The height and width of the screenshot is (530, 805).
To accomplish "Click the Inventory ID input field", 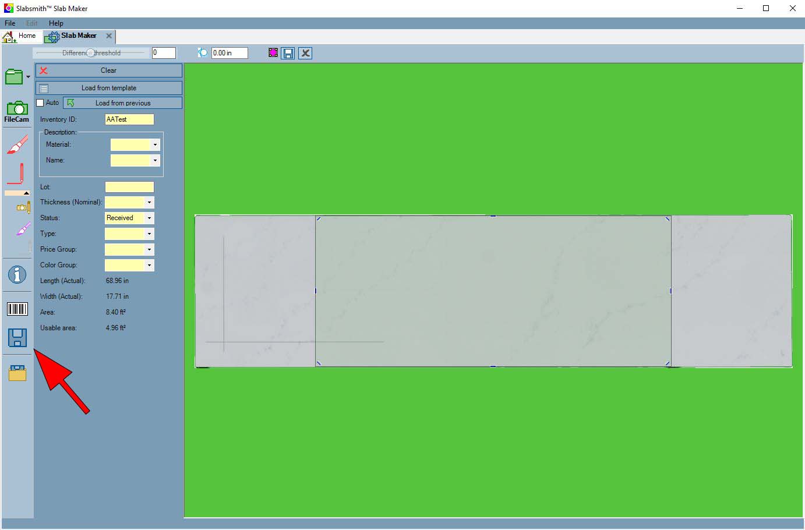I will pyautogui.click(x=129, y=119).
